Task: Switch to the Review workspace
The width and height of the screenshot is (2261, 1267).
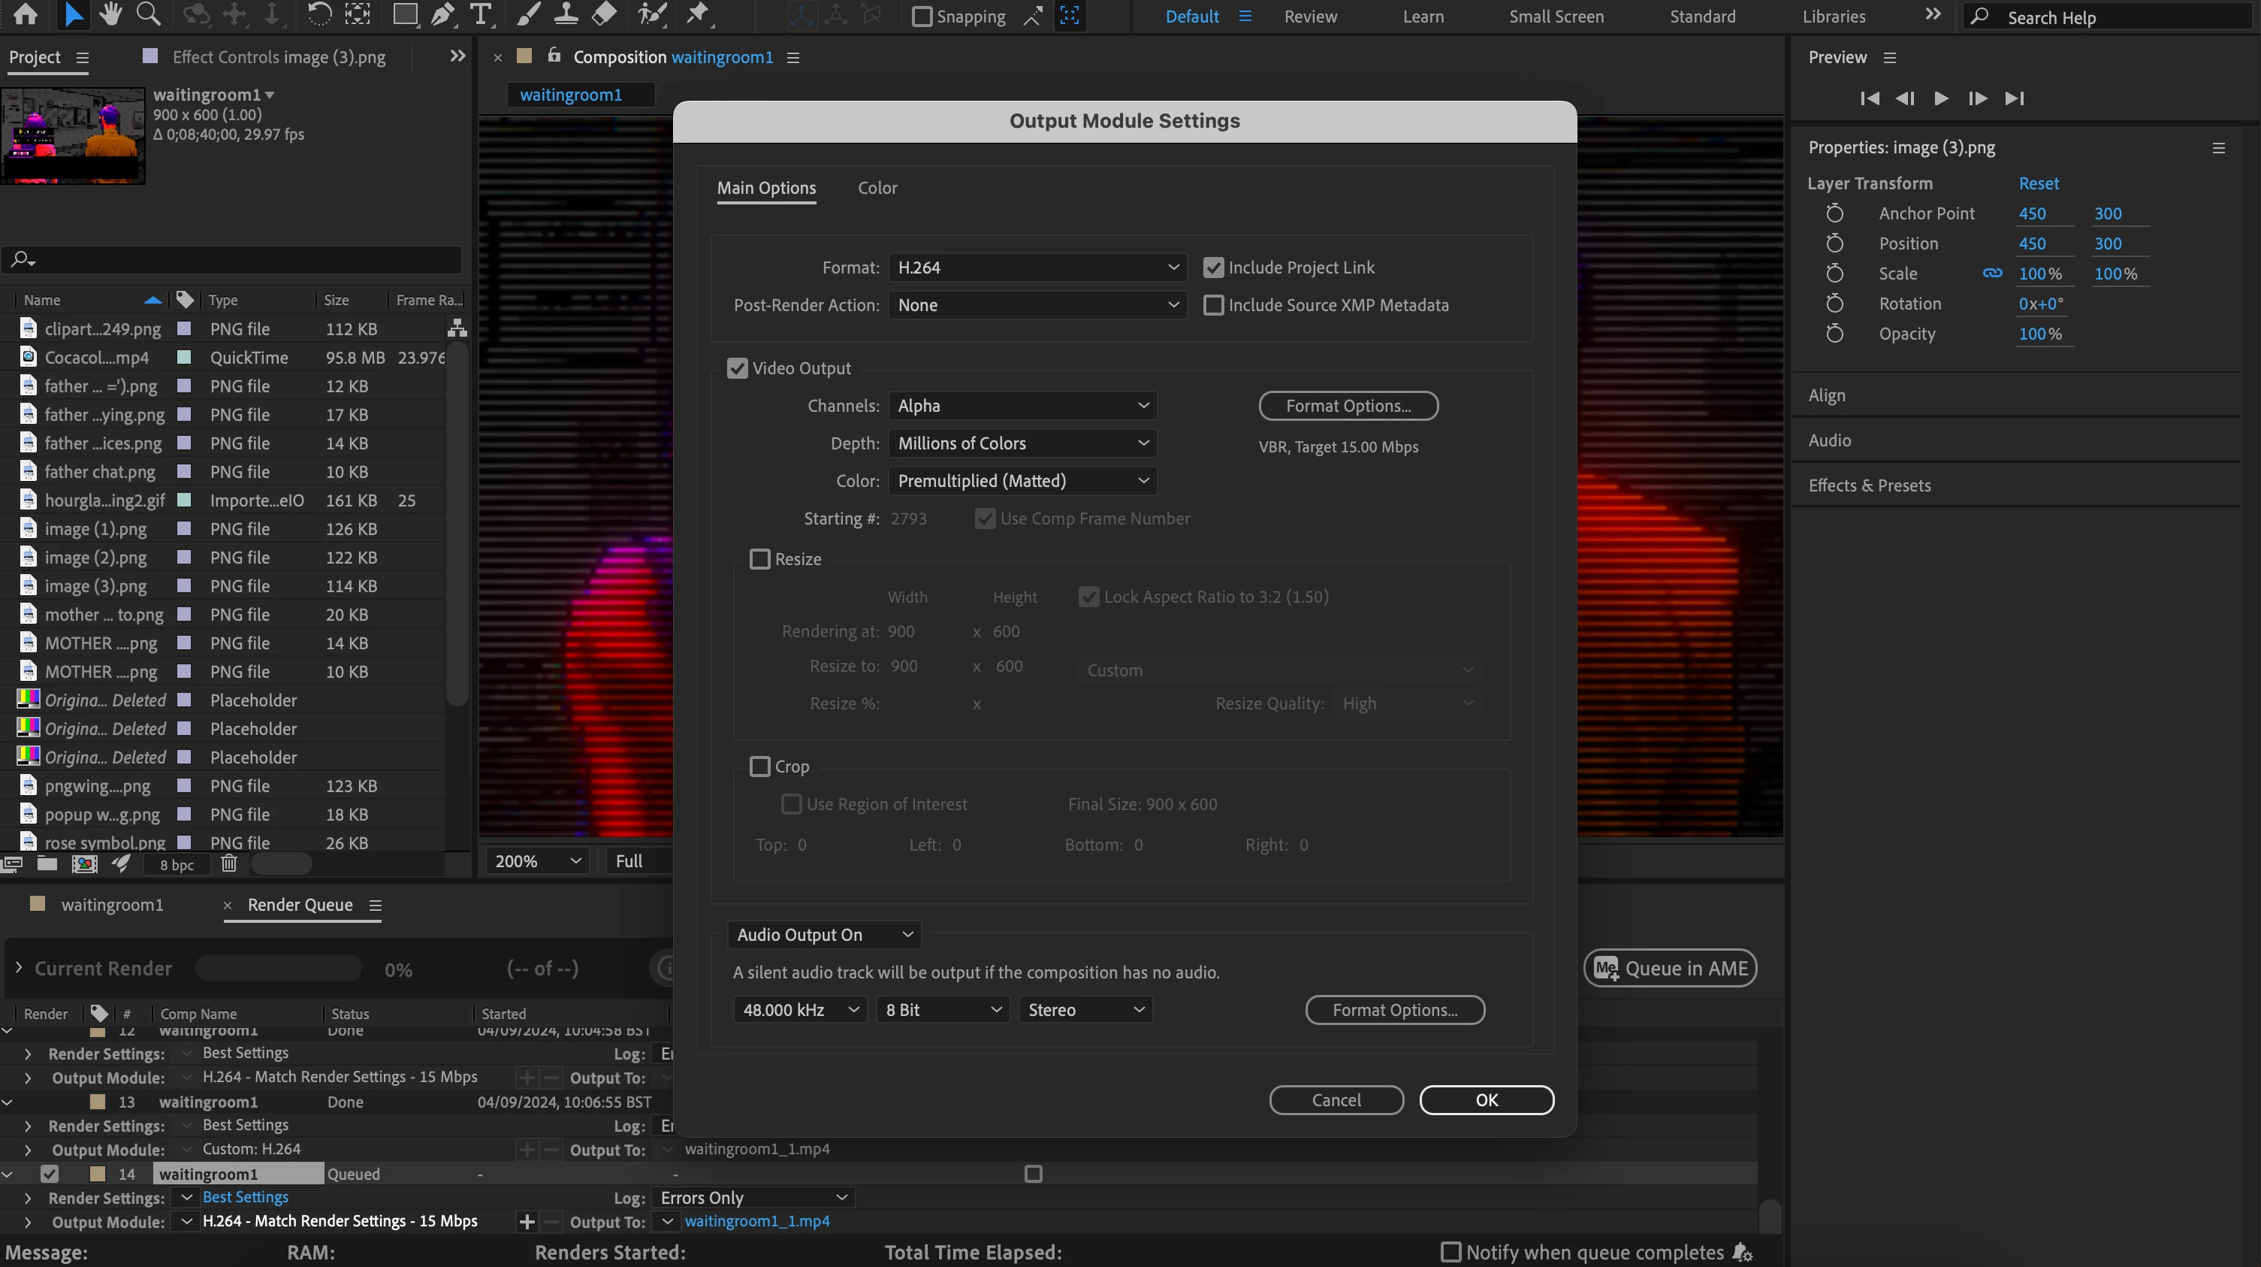Action: pyautogui.click(x=1309, y=17)
